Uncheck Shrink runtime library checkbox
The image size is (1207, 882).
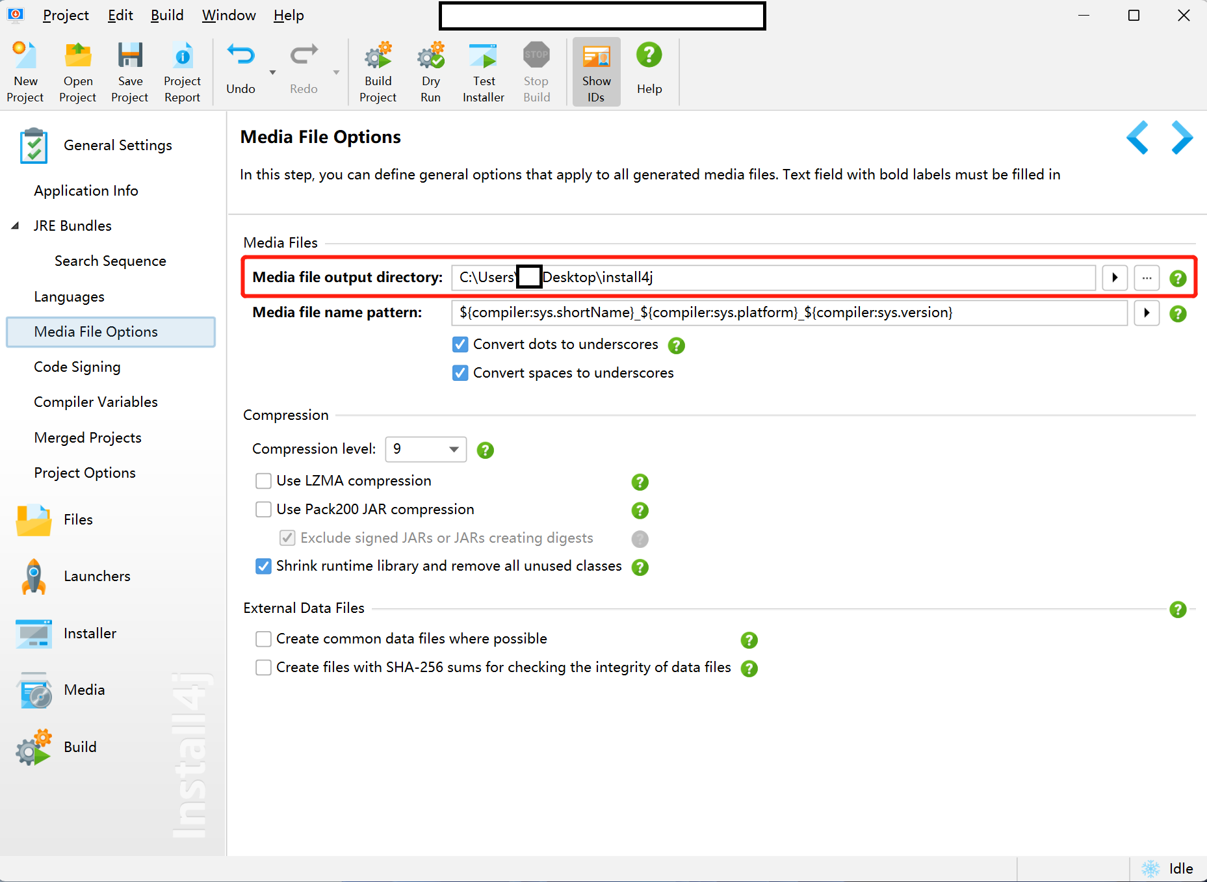pyautogui.click(x=263, y=566)
